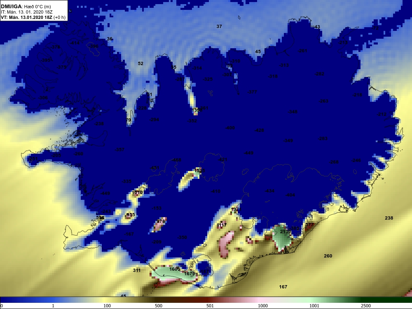Click the coastal value '577'
Screen dimensions: 412x309
310,225
